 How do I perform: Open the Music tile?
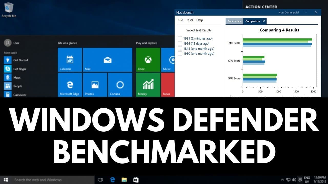[168, 60]
